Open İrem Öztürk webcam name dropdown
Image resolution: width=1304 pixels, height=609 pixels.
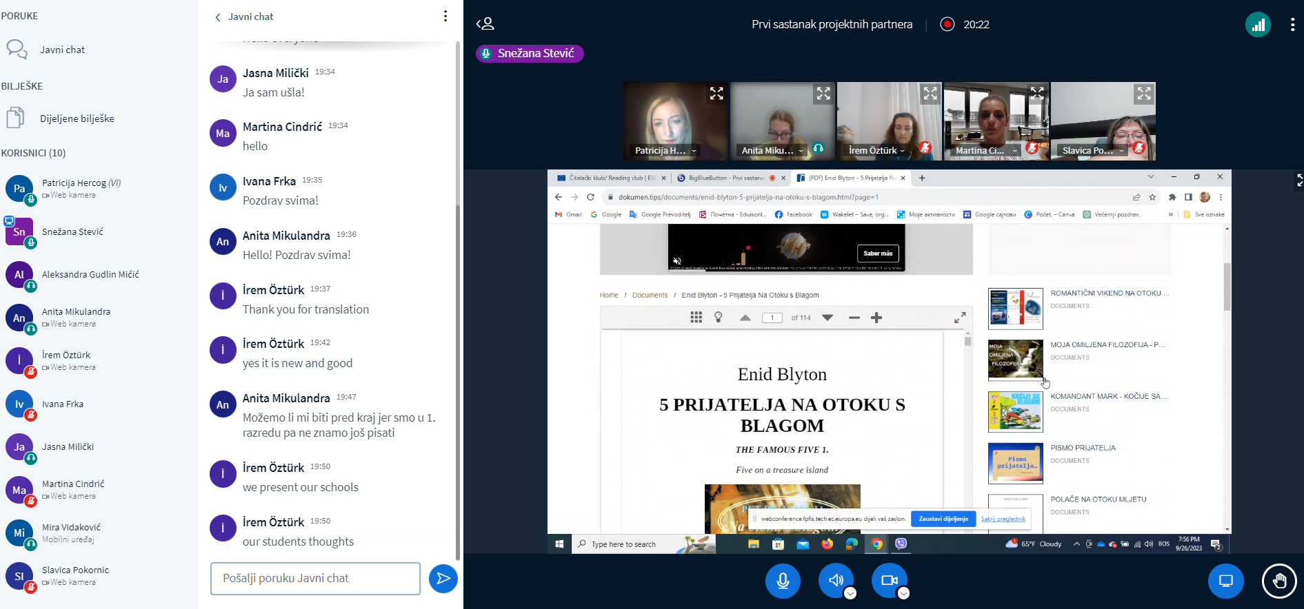click(x=876, y=150)
